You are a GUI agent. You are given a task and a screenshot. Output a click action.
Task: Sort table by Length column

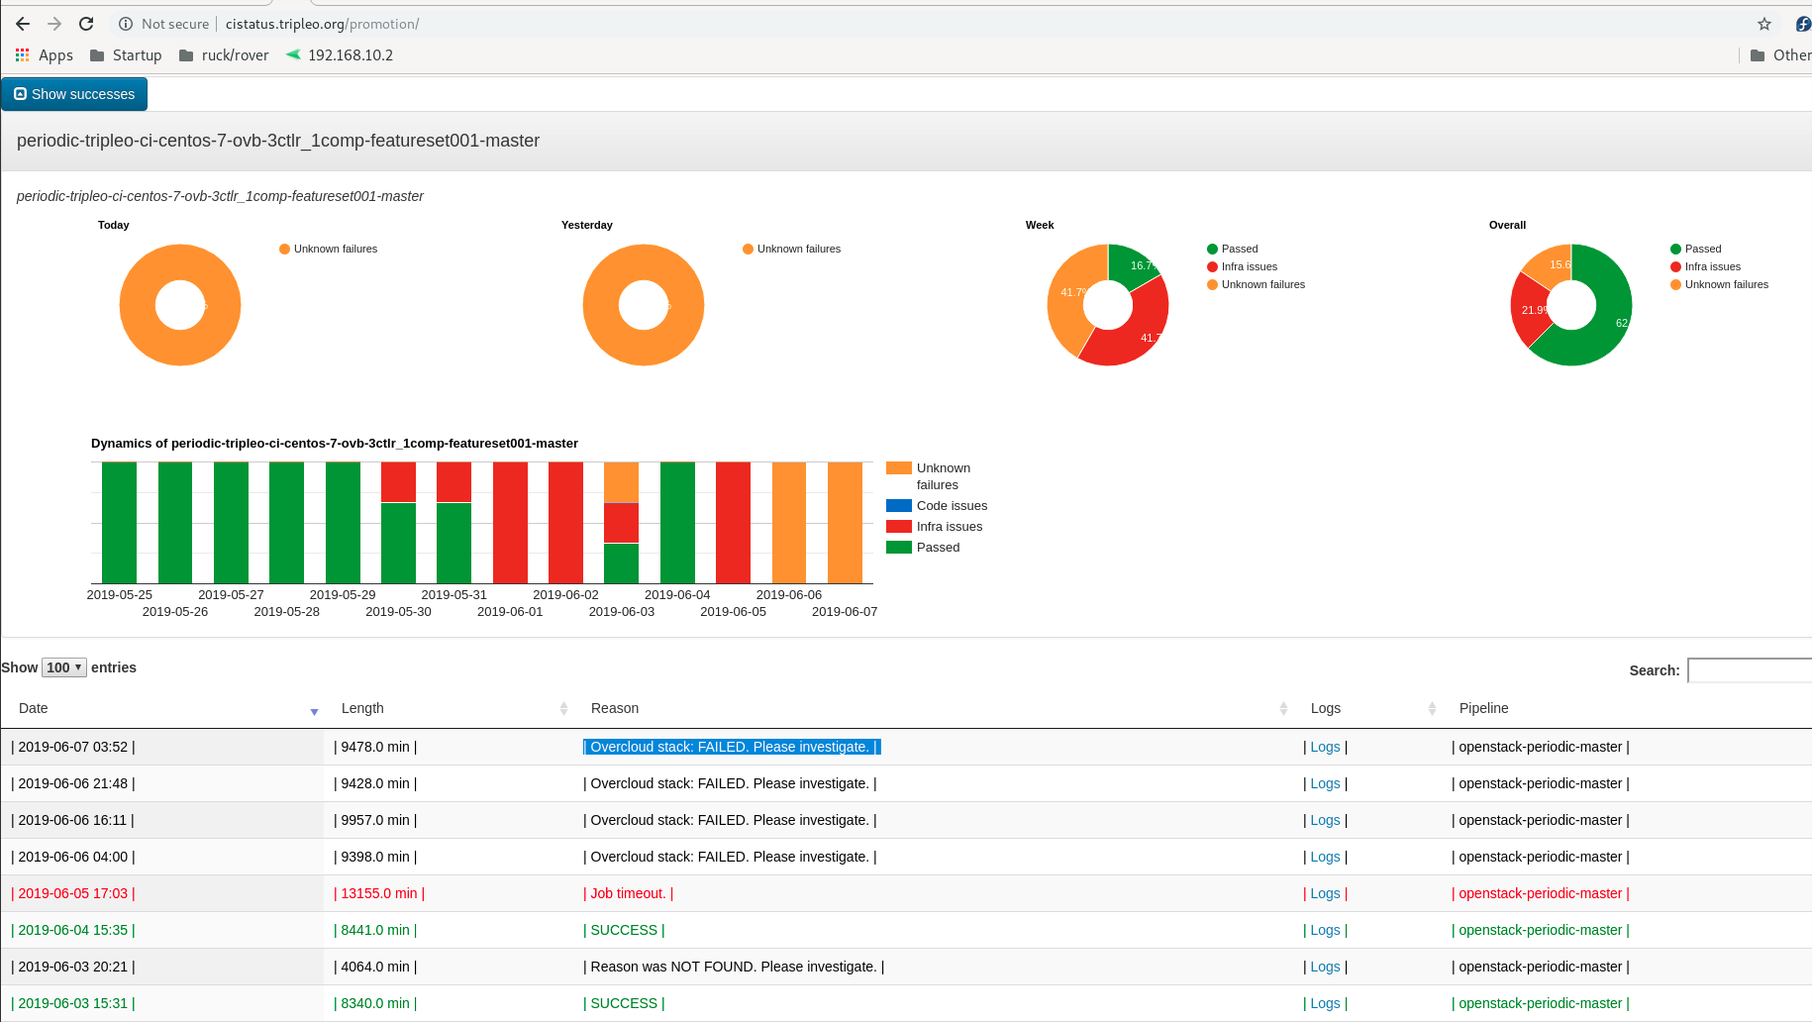coord(362,708)
